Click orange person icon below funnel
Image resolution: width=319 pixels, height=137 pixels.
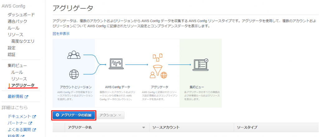coord(153,75)
